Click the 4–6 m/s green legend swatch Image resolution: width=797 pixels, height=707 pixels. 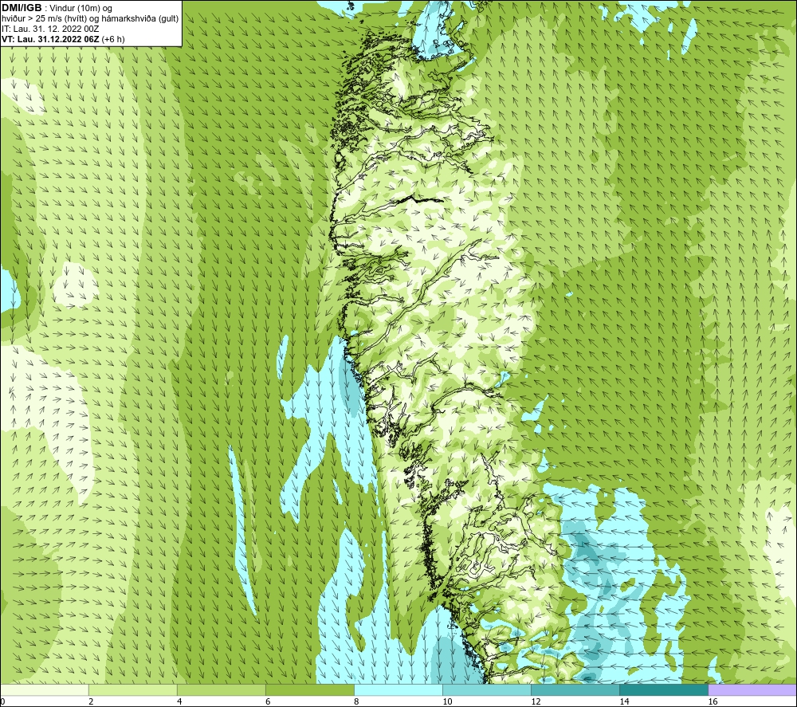click(x=221, y=689)
